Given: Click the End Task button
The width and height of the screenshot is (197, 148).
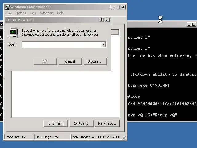Looking at the screenshot, I should tap(55, 123).
